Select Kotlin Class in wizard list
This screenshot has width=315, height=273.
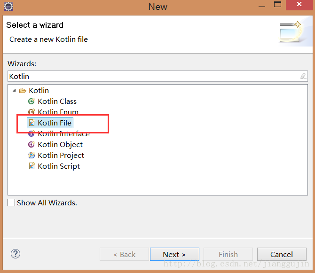tap(57, 101)
